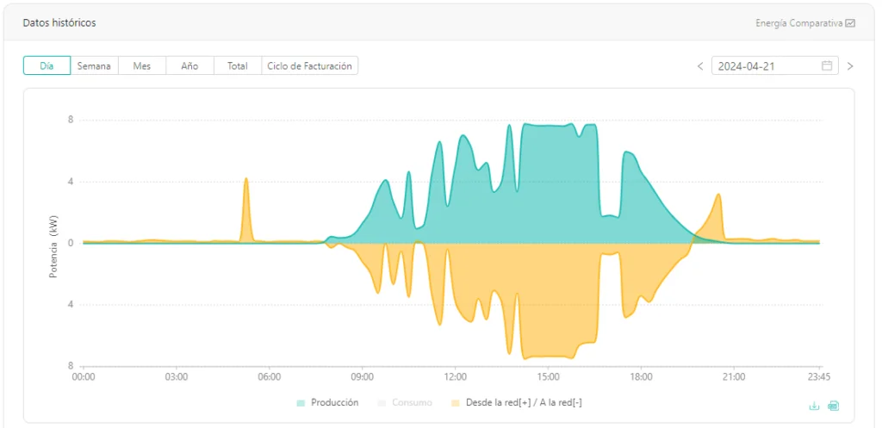This screenshot has height=428, width=882.
Task: Enable the Consumo series in the legend
Action: tap(406, 403)
